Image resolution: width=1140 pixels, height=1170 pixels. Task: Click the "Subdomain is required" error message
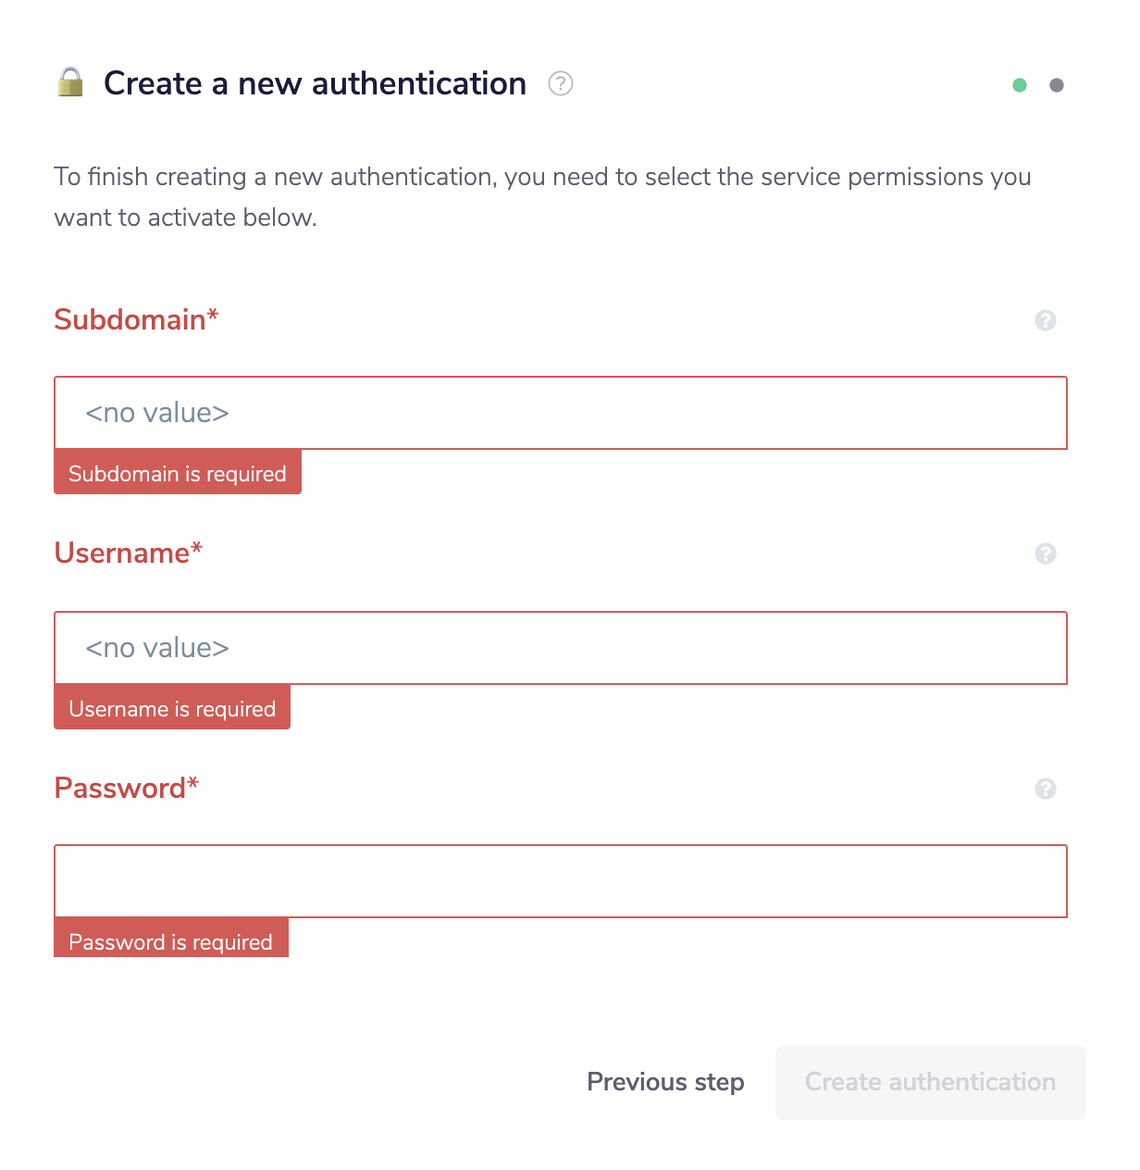point(178,473)
